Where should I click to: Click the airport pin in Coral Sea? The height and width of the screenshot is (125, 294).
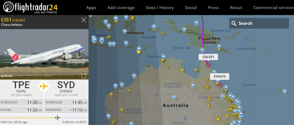285,91
